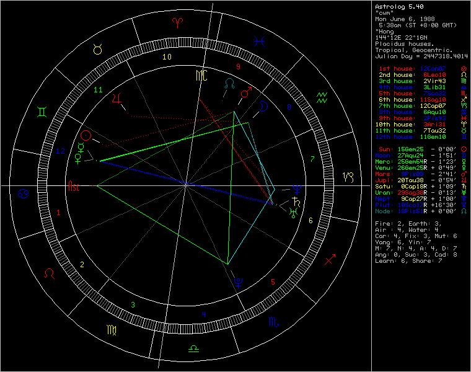Click the Tropical, Geocentric line
This screenshot has width=471, height=372.
(x=413, y=50)
